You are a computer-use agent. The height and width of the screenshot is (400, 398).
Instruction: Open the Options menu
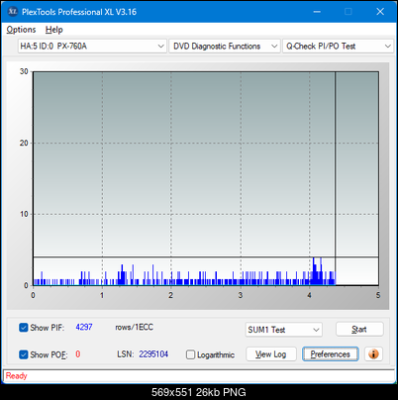[x=21, y=30]
